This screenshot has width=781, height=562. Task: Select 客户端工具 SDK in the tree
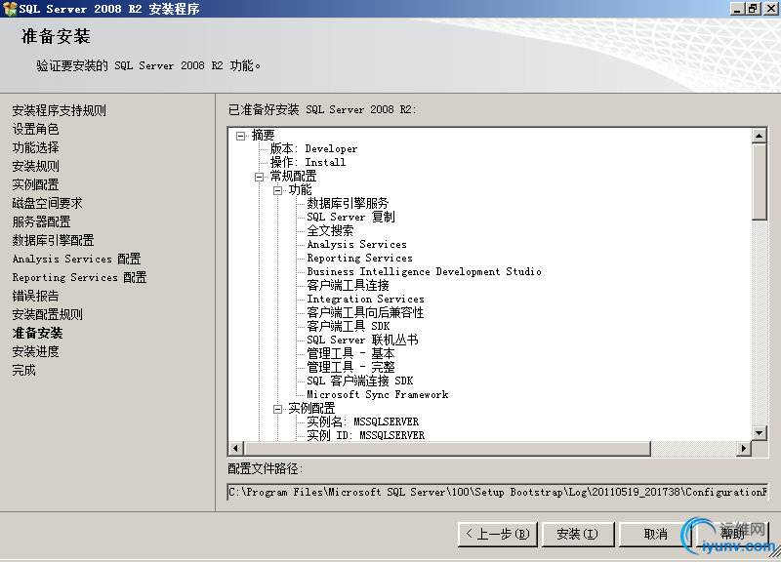tap(349, 326)
